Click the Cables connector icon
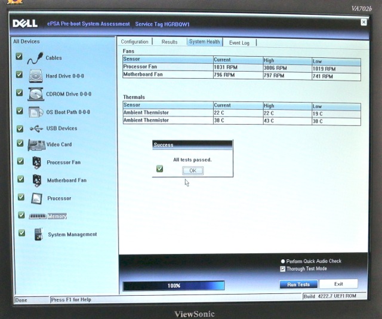 [x=35, y=58]
